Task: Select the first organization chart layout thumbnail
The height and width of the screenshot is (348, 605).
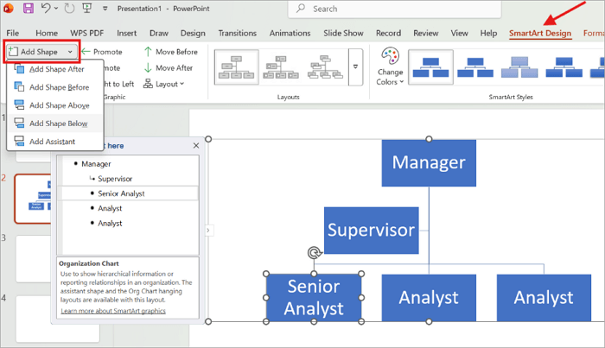Action: tap(236, 67)
